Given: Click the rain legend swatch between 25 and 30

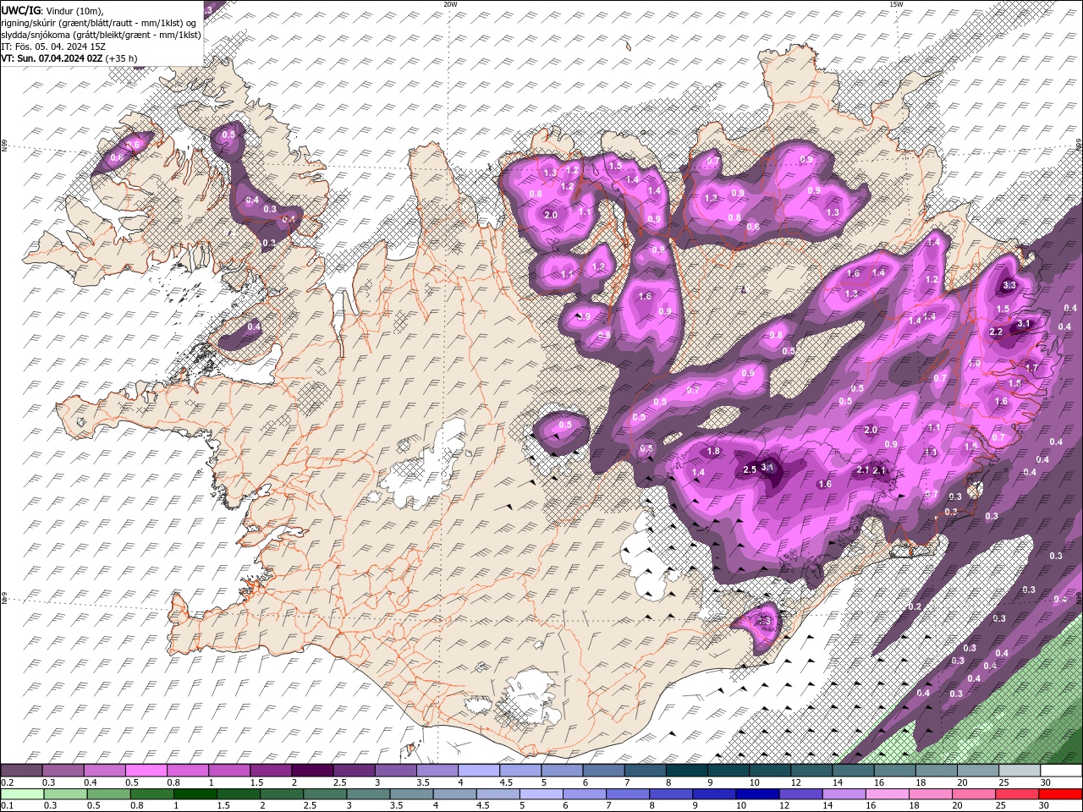Looking at the screenshot, I should pyautogui.click(x=1016, y=794).
